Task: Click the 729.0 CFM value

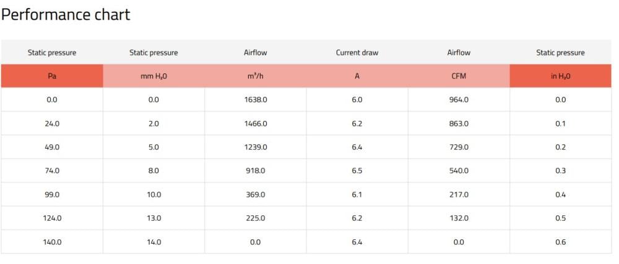Action: 459,147
